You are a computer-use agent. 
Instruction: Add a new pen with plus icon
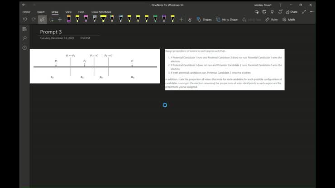[181, 19]
